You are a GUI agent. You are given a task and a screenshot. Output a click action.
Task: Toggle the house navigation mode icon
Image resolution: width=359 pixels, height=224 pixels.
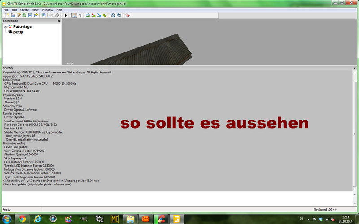coord(74,15)
